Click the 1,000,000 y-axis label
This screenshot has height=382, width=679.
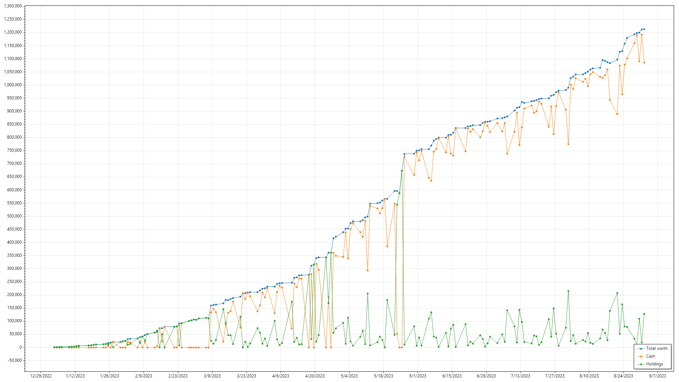(x=13, y=85)
